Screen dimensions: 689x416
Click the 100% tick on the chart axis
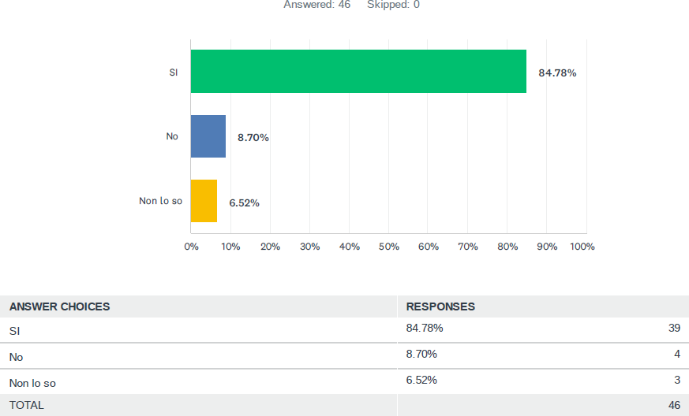click(x=582, y=247)
